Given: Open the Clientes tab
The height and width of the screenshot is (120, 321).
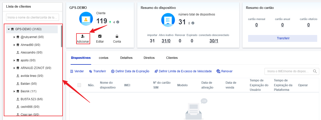Looking at the screenshot, I should [x=172, y=58].
